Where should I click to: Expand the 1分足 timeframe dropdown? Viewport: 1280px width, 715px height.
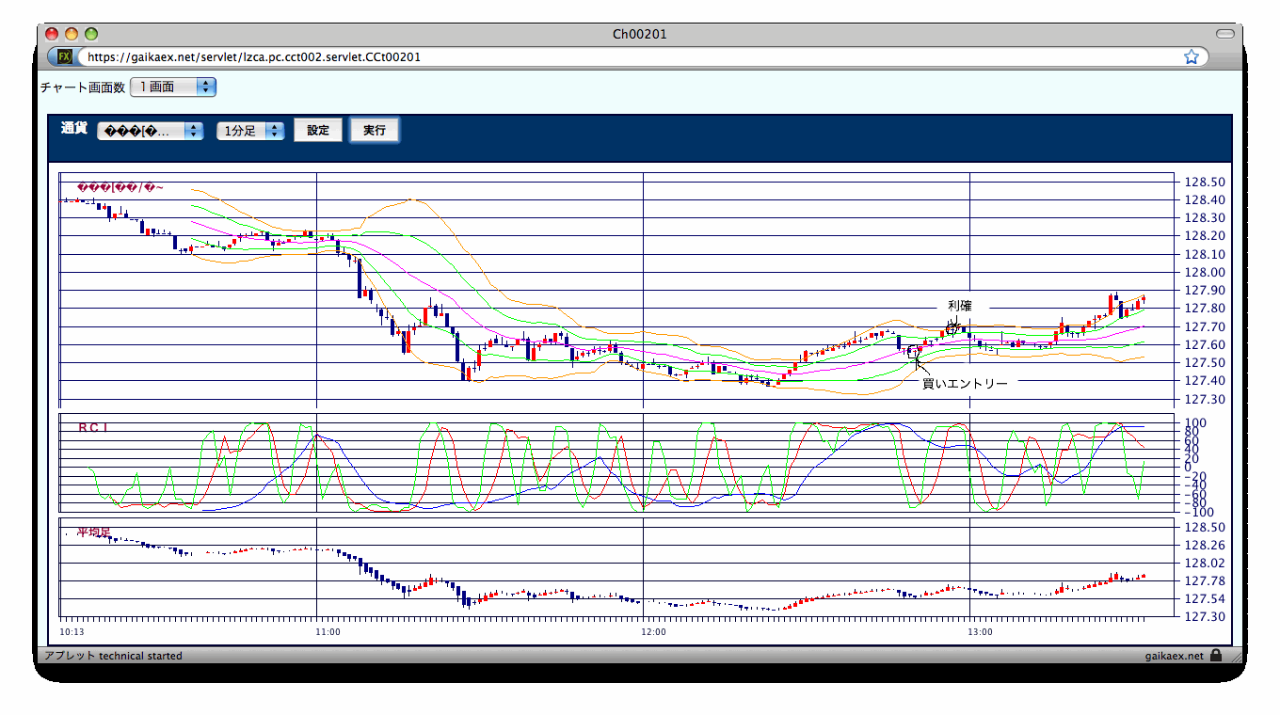[x=250, y=131]
